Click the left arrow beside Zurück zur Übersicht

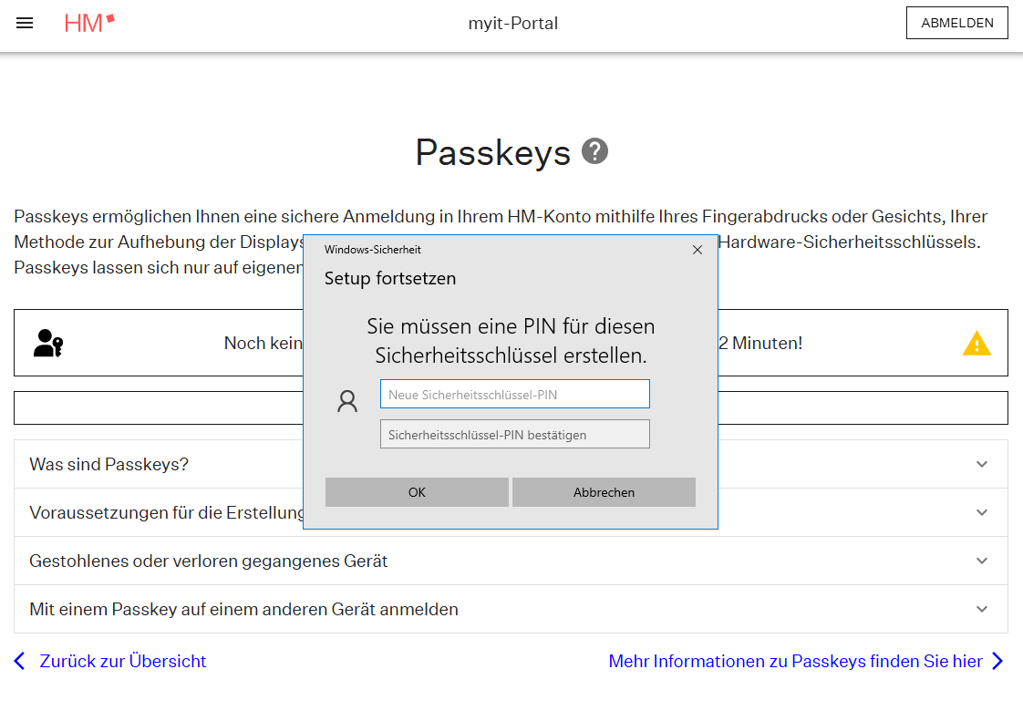(20, 661)
